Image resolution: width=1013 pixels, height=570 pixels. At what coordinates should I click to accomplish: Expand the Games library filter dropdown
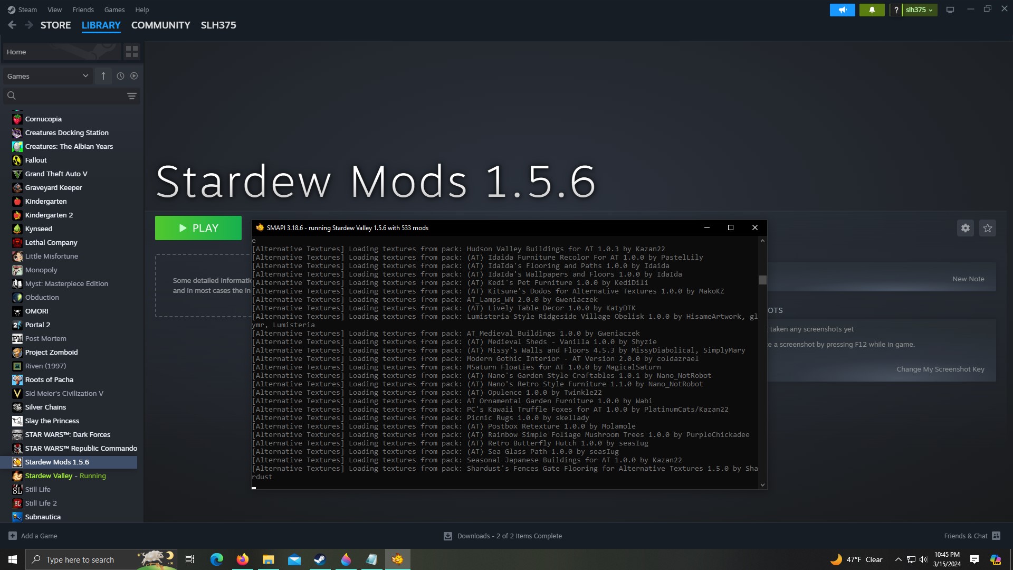click(48, 76)
